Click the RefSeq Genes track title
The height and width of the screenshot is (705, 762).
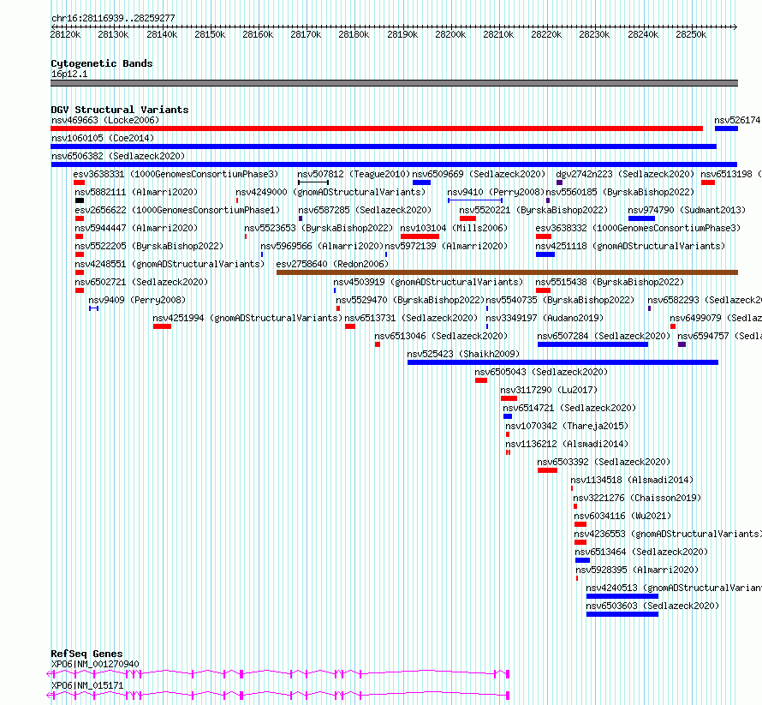[x=86, y=654]
